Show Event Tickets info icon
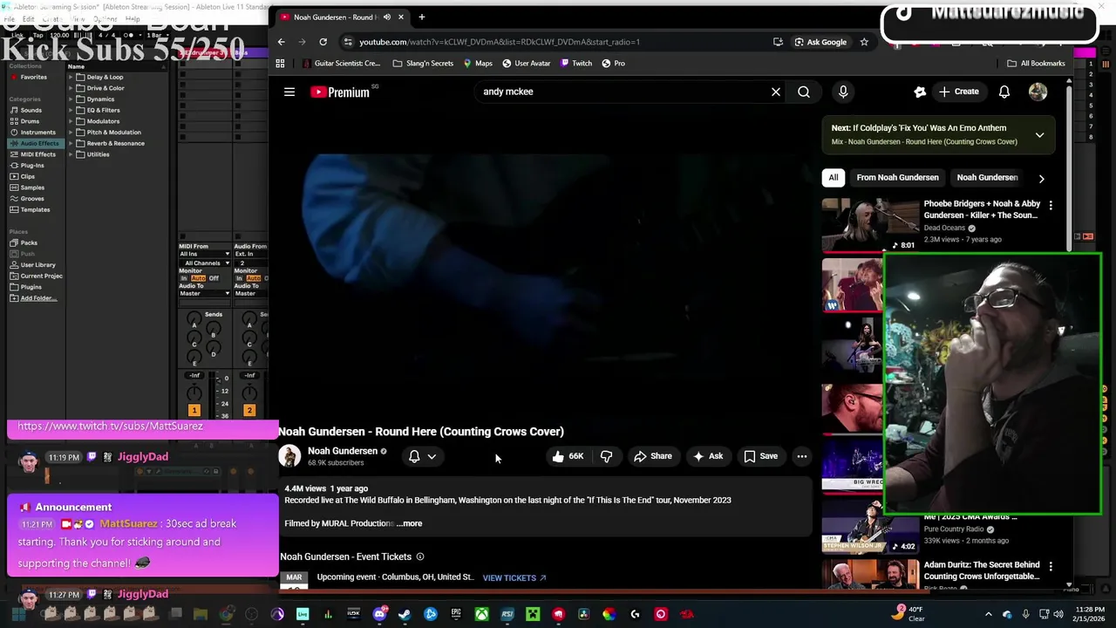Image resolution: width=1116 pixels, height=628 pixels. click(x=420, y=556)
